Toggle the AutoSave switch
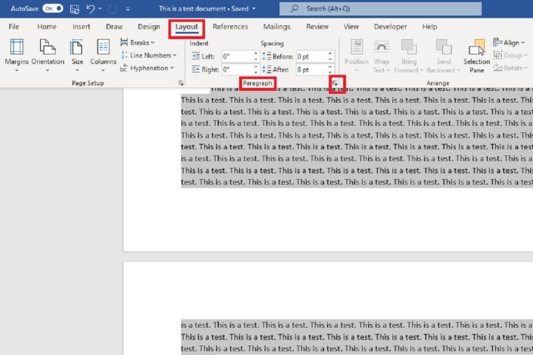Image resolution: width=533 pixels, height=355 pixels. pyautogui.click(x=53, y=9)
